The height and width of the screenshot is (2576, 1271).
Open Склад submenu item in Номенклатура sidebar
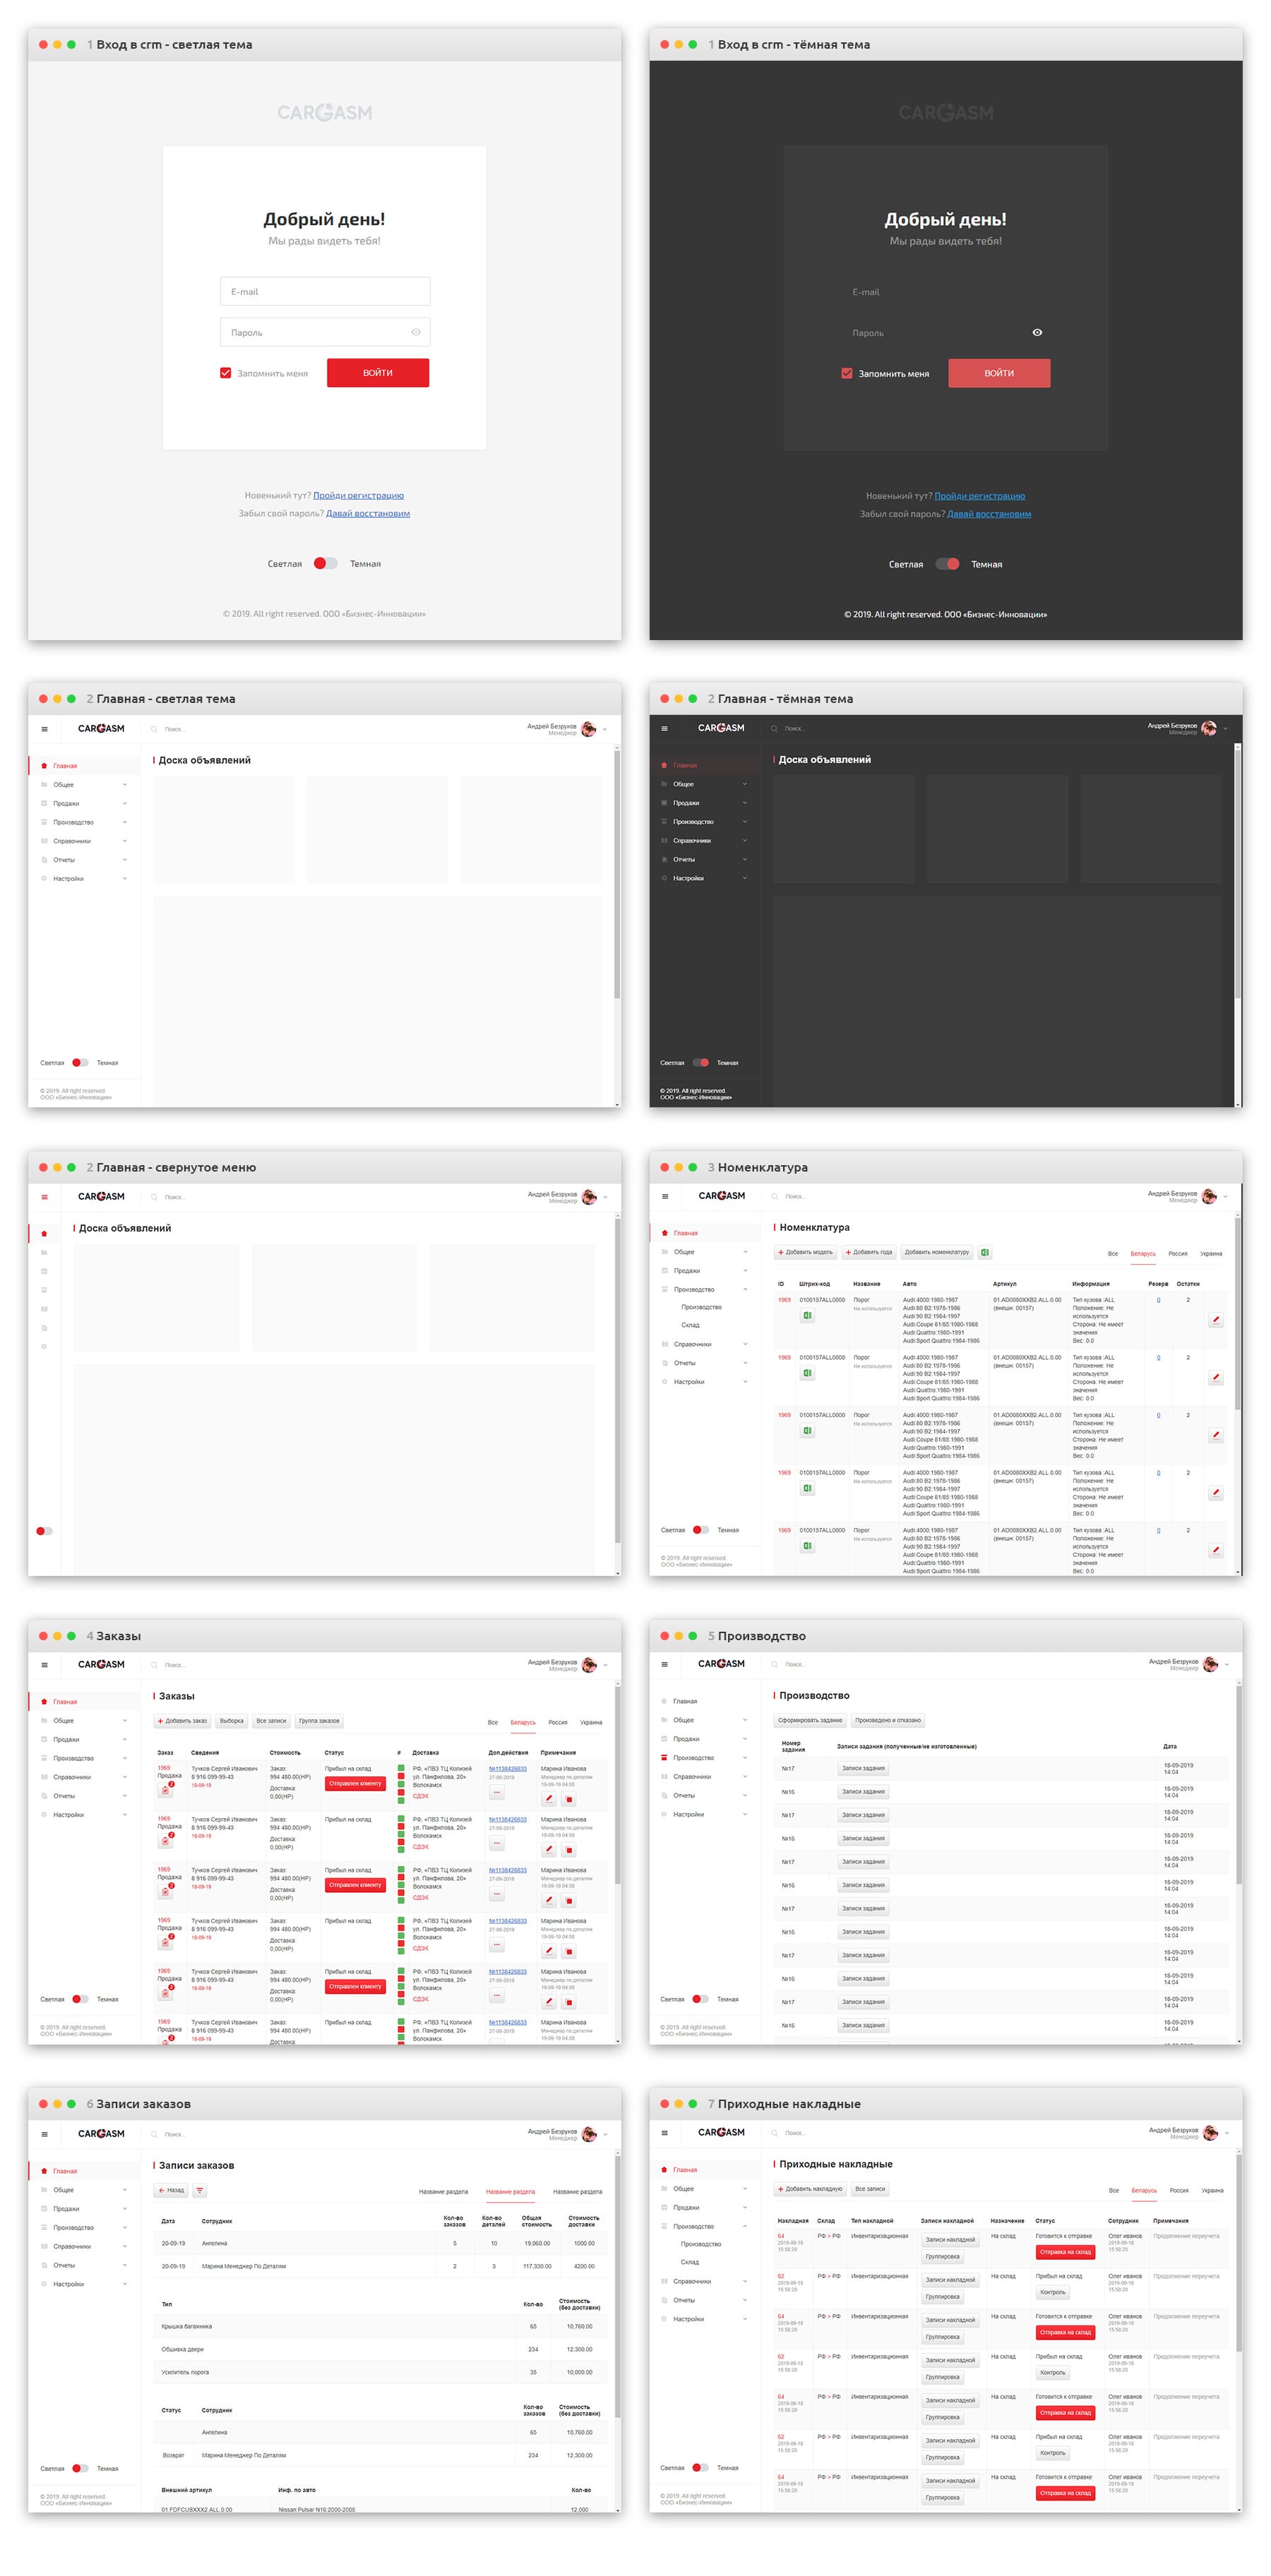[691, 1325]
